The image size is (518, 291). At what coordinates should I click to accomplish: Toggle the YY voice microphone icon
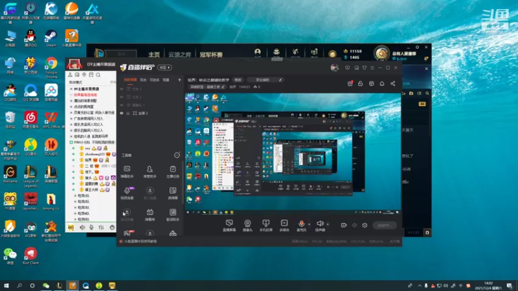pos(91,228)
